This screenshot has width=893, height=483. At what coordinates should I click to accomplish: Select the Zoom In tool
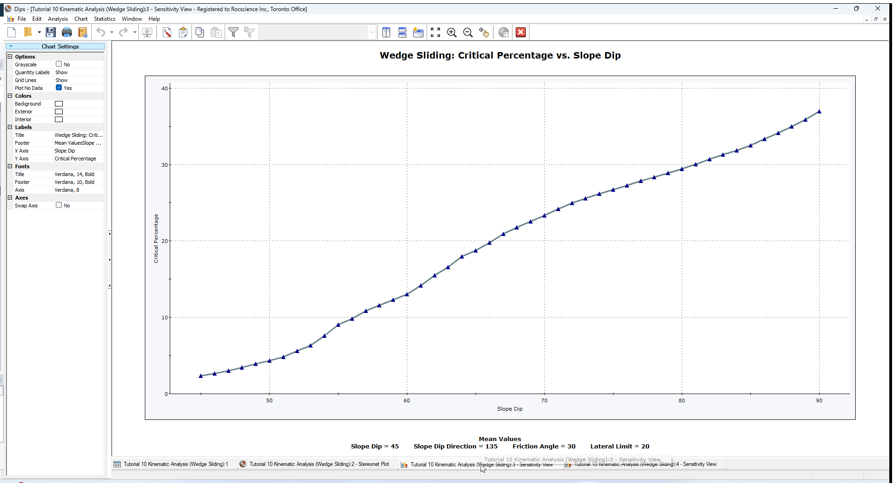(x=452, y=32)
